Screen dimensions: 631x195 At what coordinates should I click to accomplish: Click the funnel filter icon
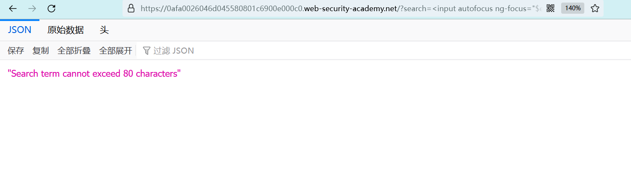click(x=147, y=51)
